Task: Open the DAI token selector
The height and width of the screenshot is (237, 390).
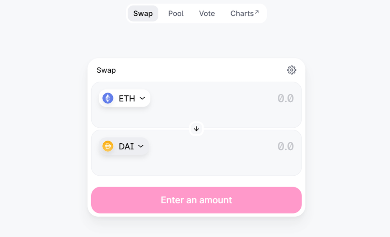Action: pyautogui.click(x=124, y=146)
